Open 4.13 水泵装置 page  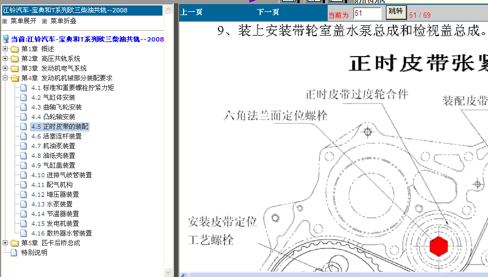[52, 204]
